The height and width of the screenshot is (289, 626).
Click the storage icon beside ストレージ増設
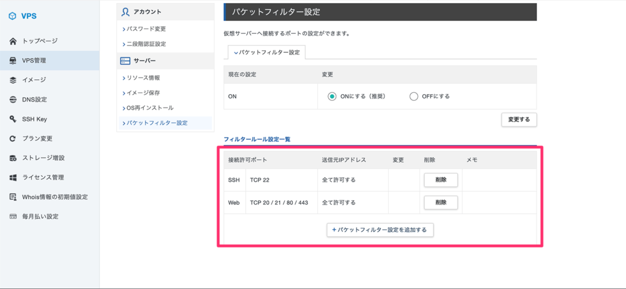[x=13, y=158]
